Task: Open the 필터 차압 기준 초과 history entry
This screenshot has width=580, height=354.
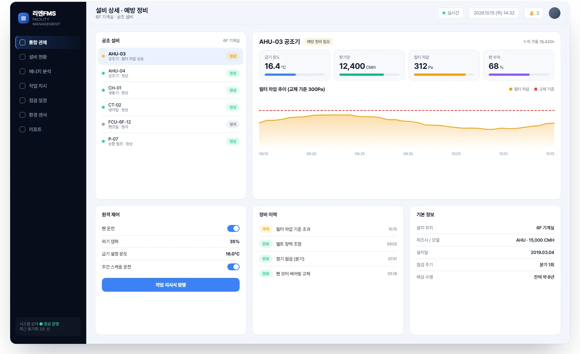Action: (328, 229)
